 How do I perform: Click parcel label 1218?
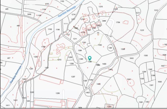[101, 6]
